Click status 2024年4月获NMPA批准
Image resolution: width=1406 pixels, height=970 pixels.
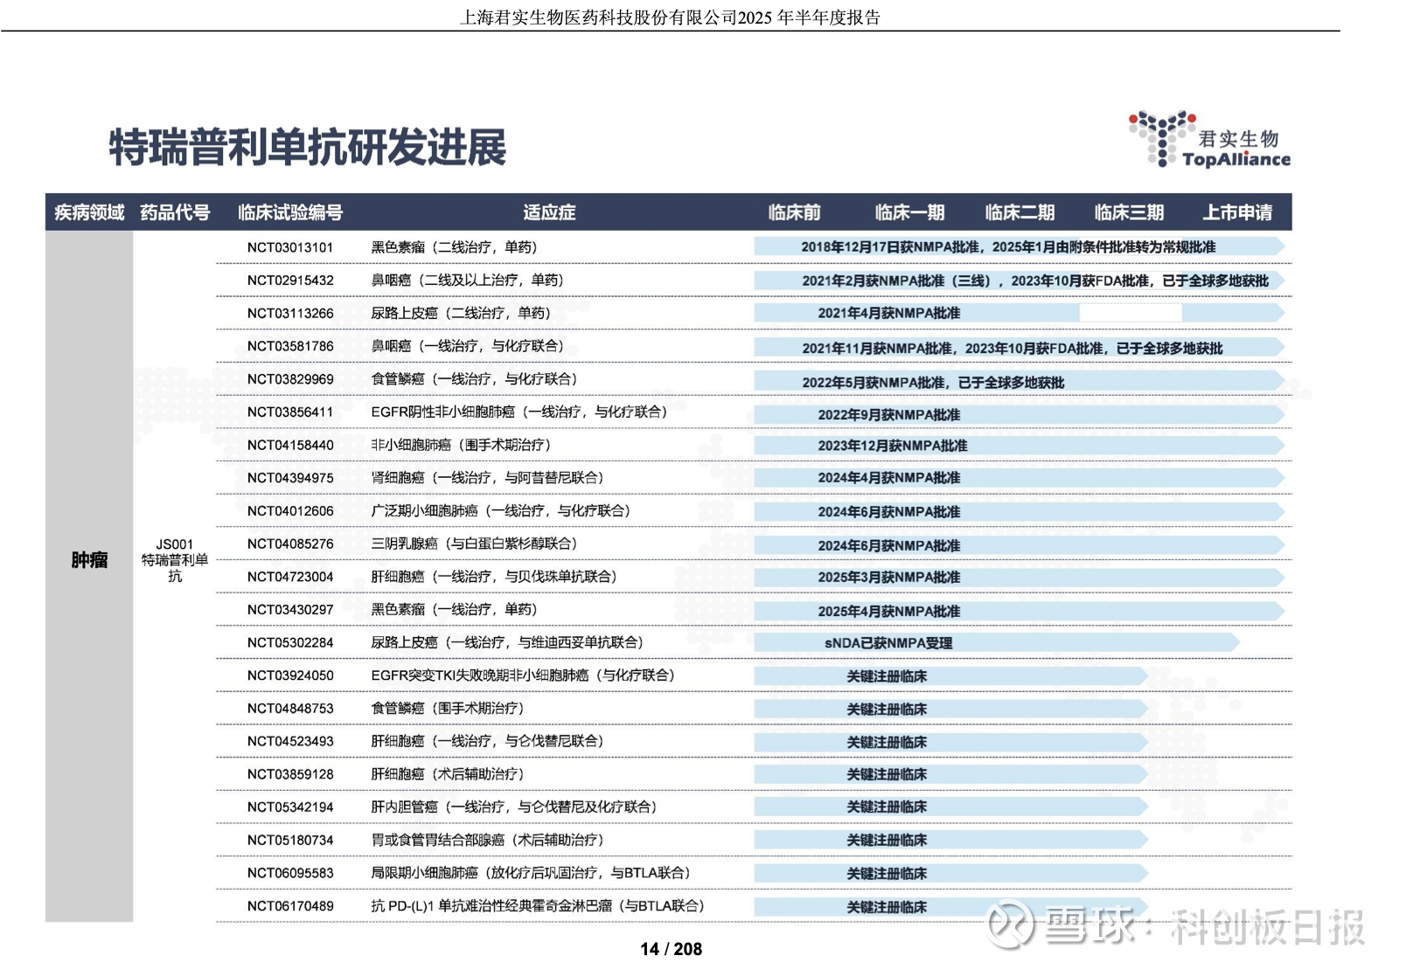[889, 478]
